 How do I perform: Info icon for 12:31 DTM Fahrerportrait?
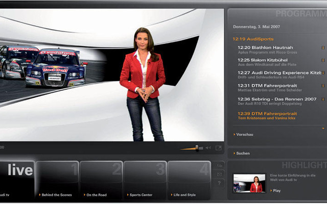[x=323, y=86]
